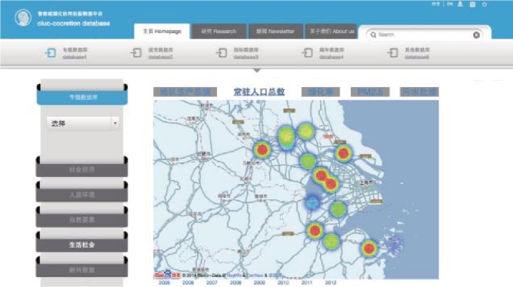
Task: Click the cluc-cocreation database logo
Action: tap(23, 18)
